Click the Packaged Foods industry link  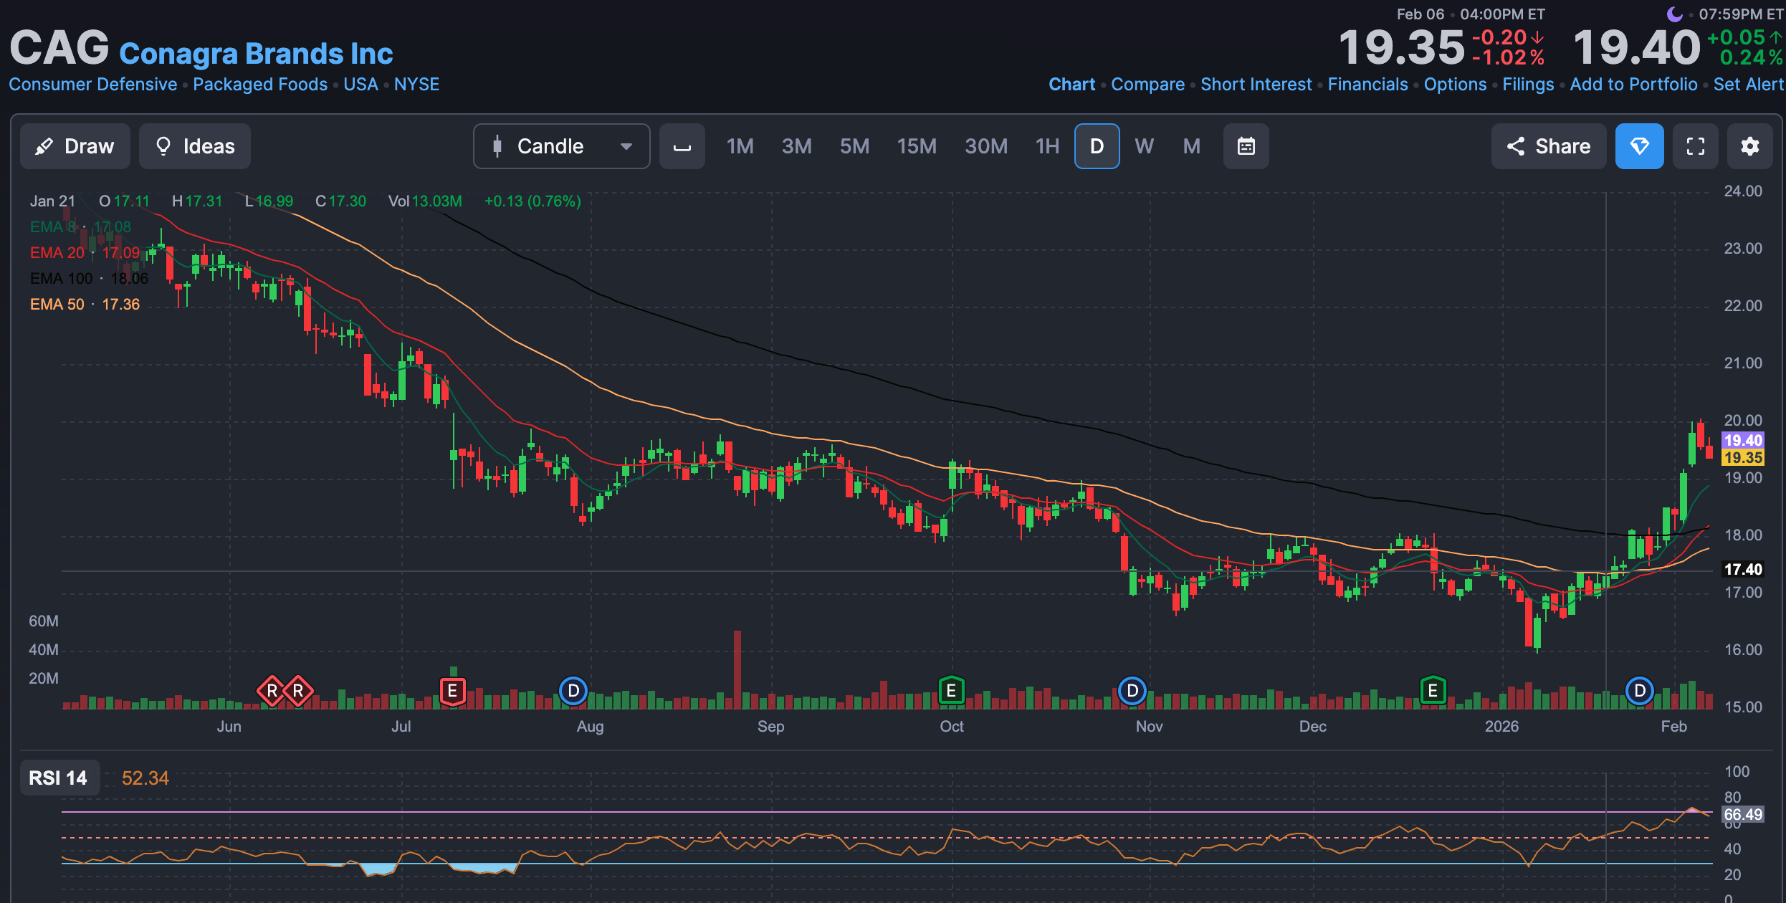(x=260, y=85)
